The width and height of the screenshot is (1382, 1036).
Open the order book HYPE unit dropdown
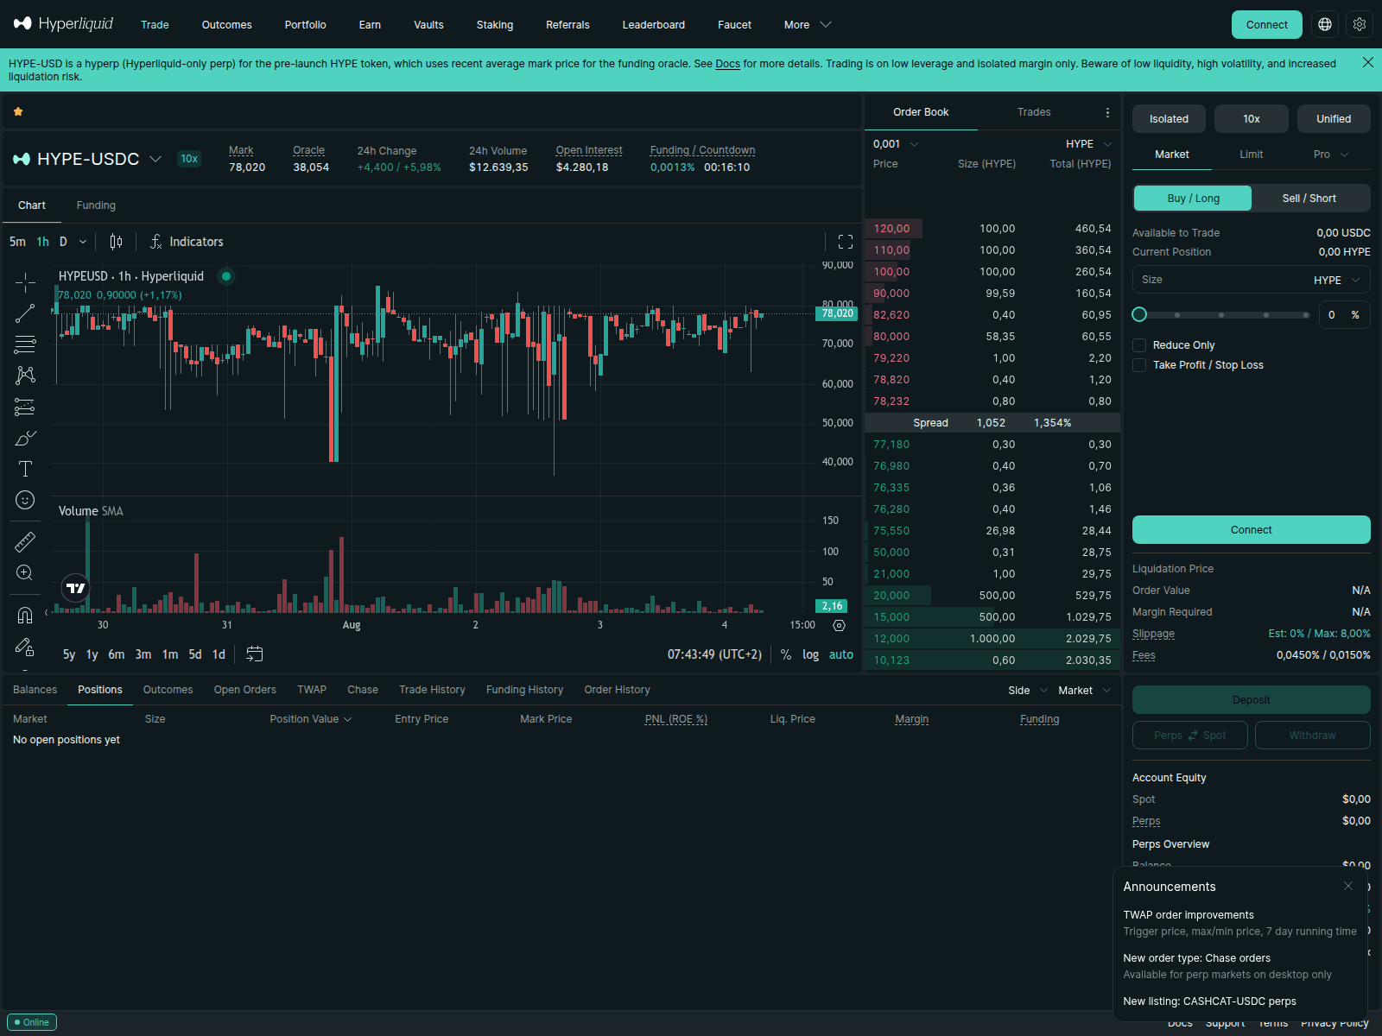(1088, 144)
